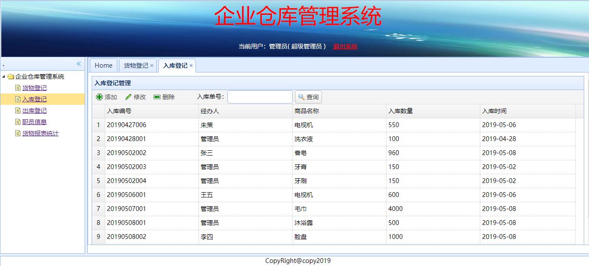Open 出库登记 in the sidebar tree

34,111
